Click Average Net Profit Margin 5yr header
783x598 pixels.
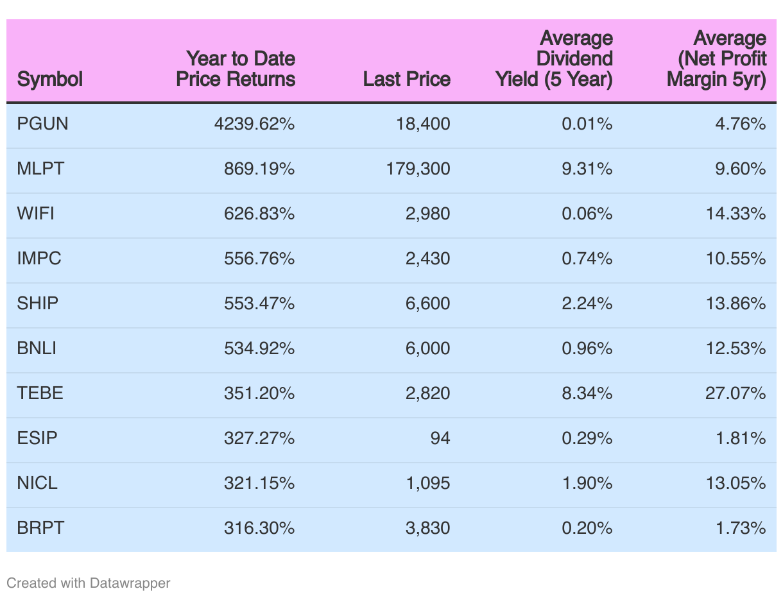716,59
